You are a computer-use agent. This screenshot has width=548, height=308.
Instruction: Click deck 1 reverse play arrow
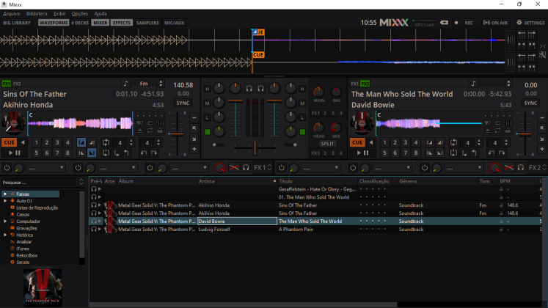pos(23,142)
